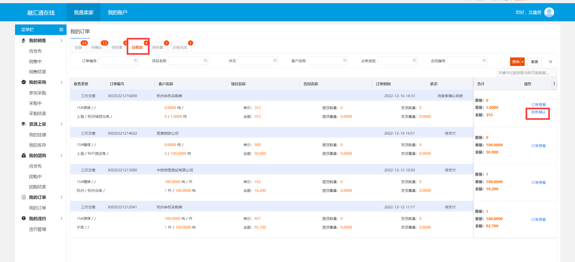This screenshot has height=262, width=575.
Task: Select the 交易完成 orders tab
Action: coord(179,47)
